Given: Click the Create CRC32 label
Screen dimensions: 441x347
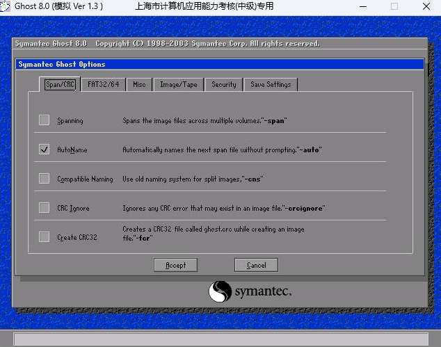Looking at the screenshot, I should 77,238.
